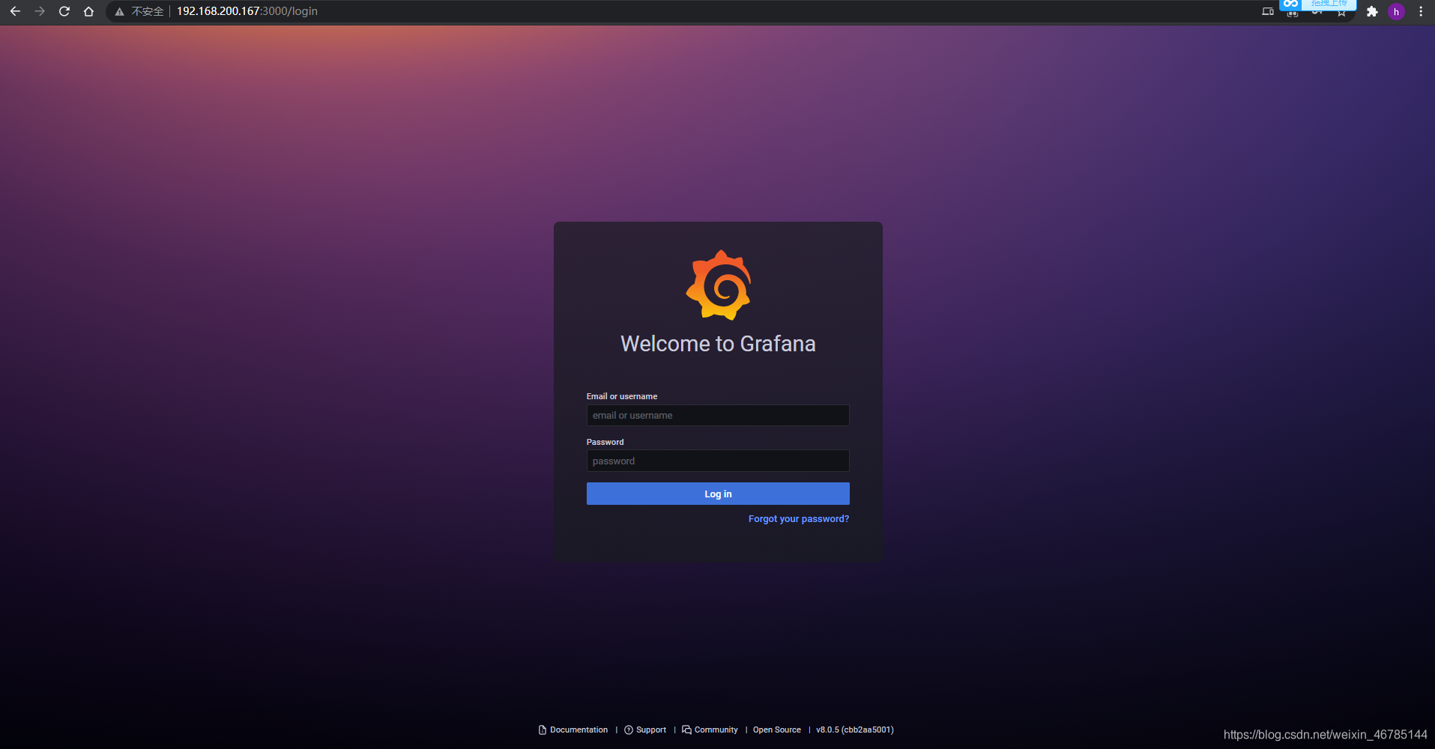Open the Documentation footer link
This screenshot has width=1435, height=749.
(x=578, y=730)
